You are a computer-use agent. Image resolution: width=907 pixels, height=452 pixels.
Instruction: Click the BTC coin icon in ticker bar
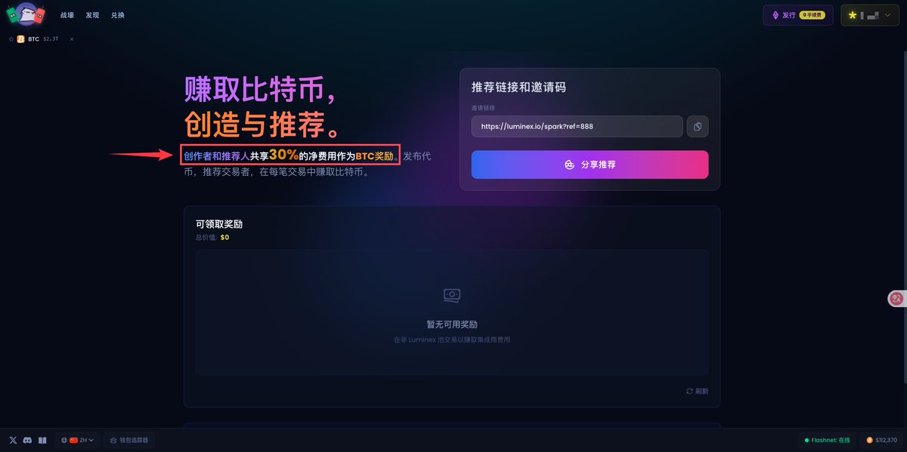click(21, 39)
